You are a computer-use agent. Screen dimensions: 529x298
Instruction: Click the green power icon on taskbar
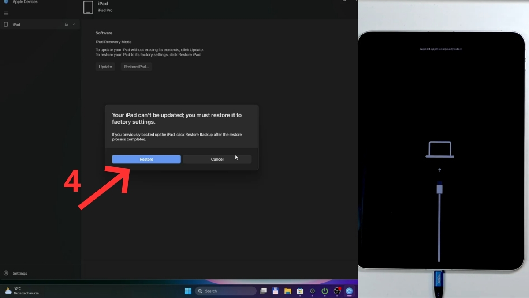(325, 291)
